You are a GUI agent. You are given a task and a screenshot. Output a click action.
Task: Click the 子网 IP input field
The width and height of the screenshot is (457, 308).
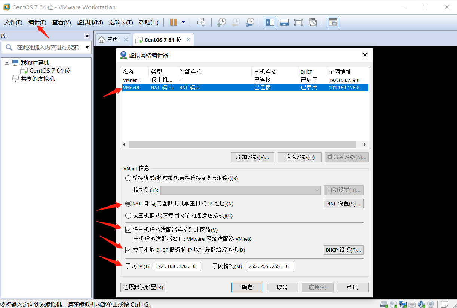click(177, 266)
